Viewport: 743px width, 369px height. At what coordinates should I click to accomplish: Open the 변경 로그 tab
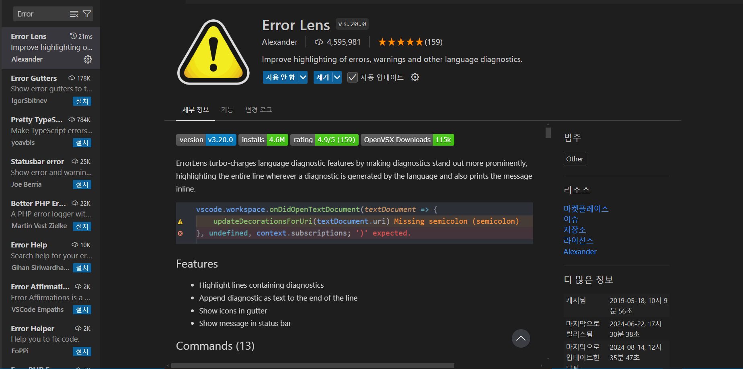(259, 110)
